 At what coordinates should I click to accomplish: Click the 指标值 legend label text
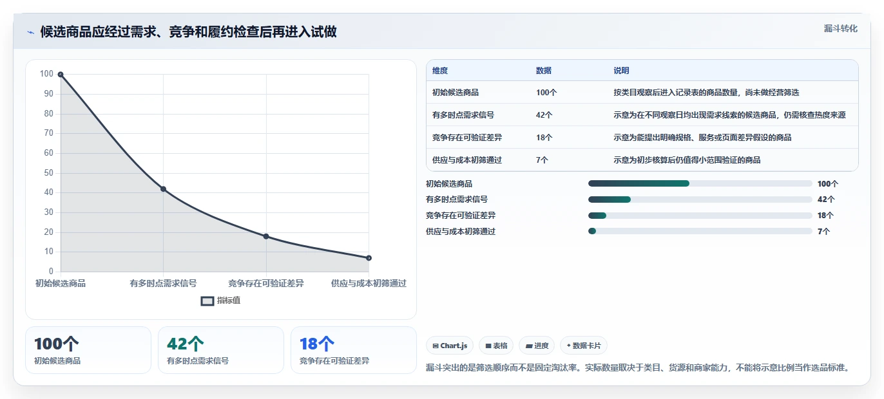(x=229, y=301)
